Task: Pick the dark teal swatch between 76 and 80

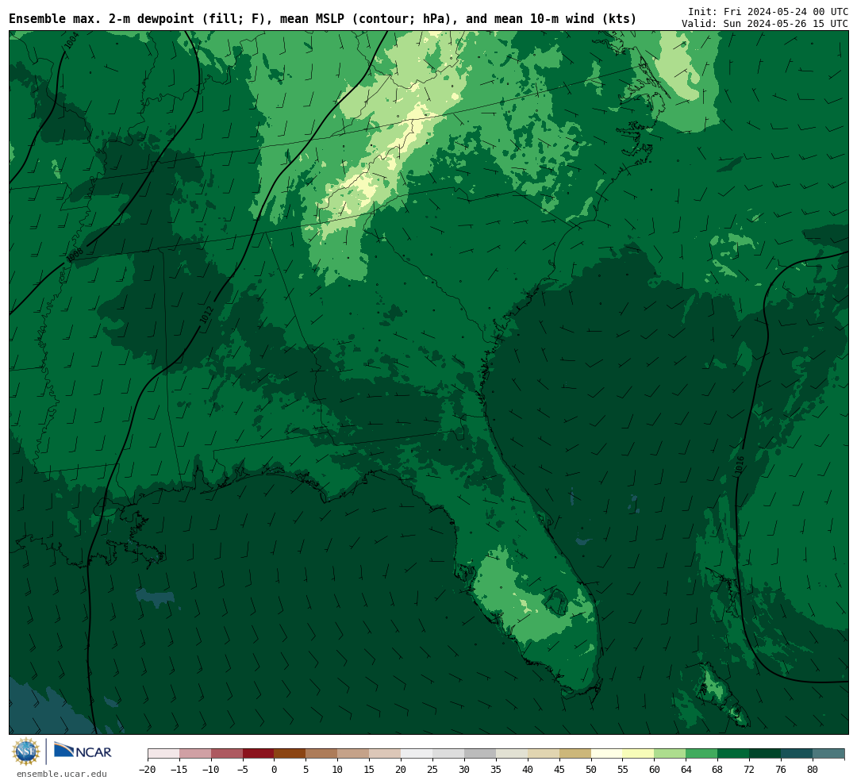Action: coord(797,754)
